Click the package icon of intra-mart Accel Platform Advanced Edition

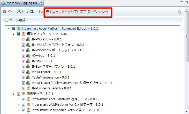(19, 28)
